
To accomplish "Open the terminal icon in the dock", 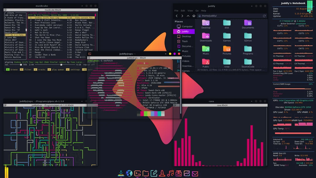I will point(137,173).
